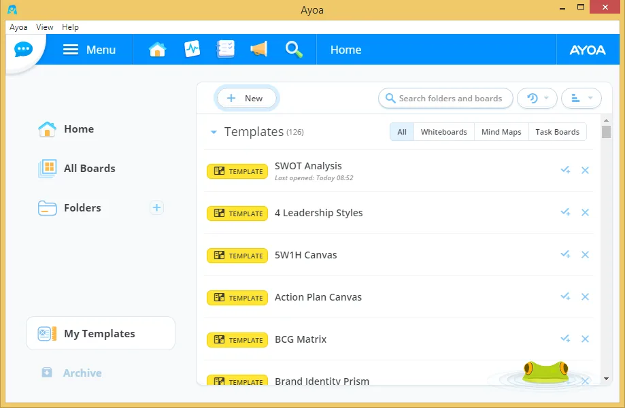Image resolution: width=625 pixels, height=408 pixels.
Task: Open the activity pulse icon
Action: (192, 50)
